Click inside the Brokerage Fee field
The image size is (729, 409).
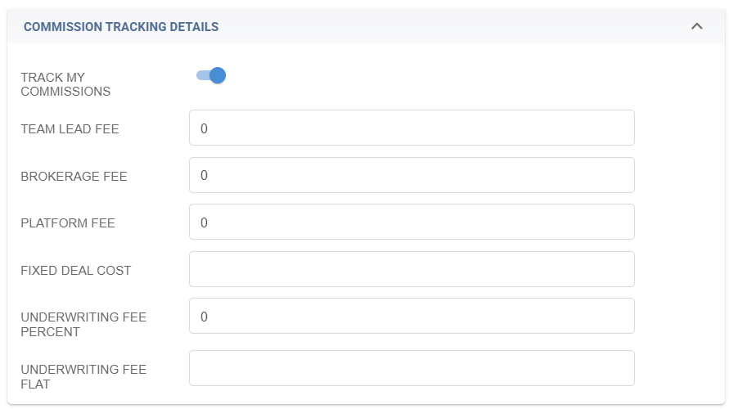click(x=412, y=176)
